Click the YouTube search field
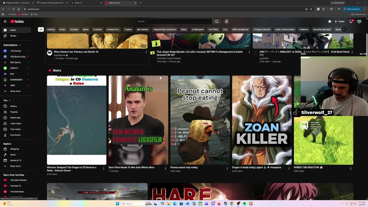The image size is (368, 207). [x=174, y=21]
